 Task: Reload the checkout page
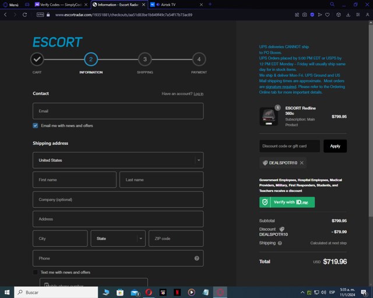pyautogui.click(x=24, y=15)
